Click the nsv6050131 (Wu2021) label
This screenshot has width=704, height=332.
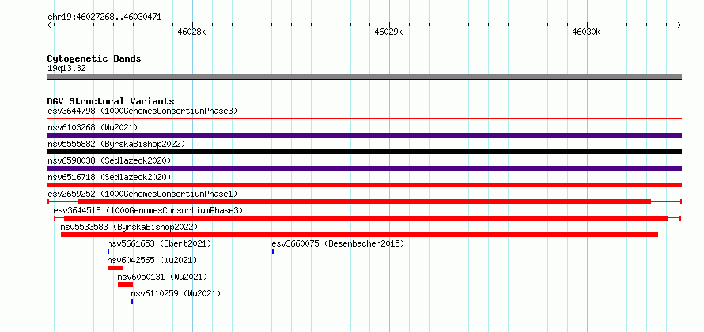(162, 277)
